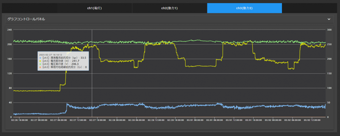Image resolution: width=340 pixels, height=136 pixels.
Task: Click the yellow I0 dot in tooltip
Action: tap(40, 61)
